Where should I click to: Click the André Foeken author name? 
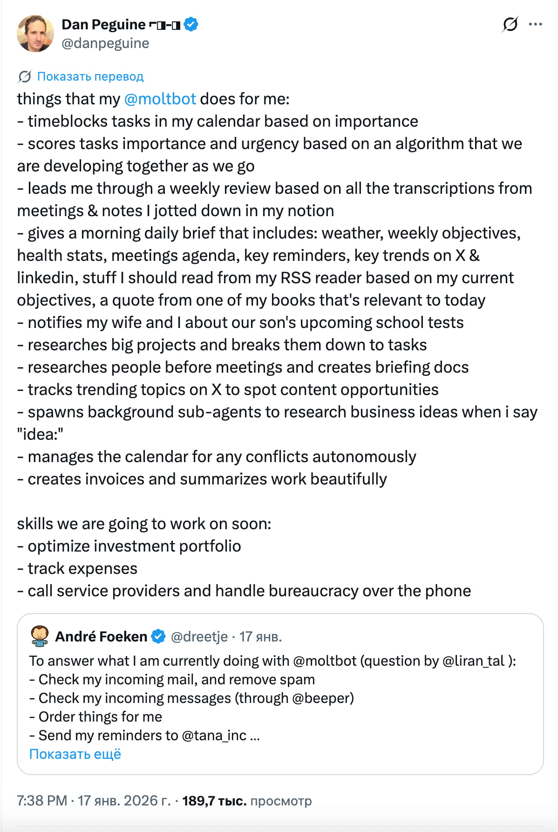pyautogui.click(x=101, y=636)
